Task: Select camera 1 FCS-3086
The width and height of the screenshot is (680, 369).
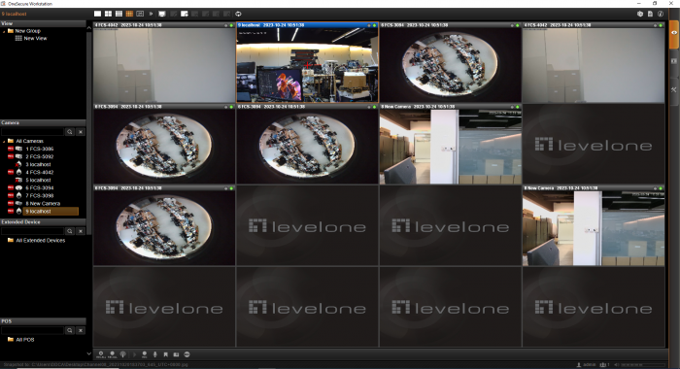Action: click(x=40, y=149)
